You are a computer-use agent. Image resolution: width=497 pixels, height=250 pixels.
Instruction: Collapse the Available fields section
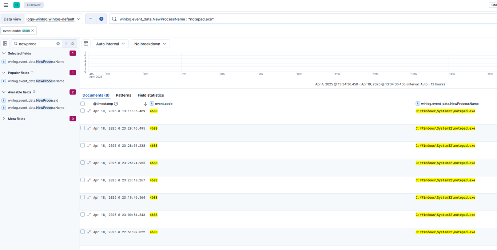point(4,92)
